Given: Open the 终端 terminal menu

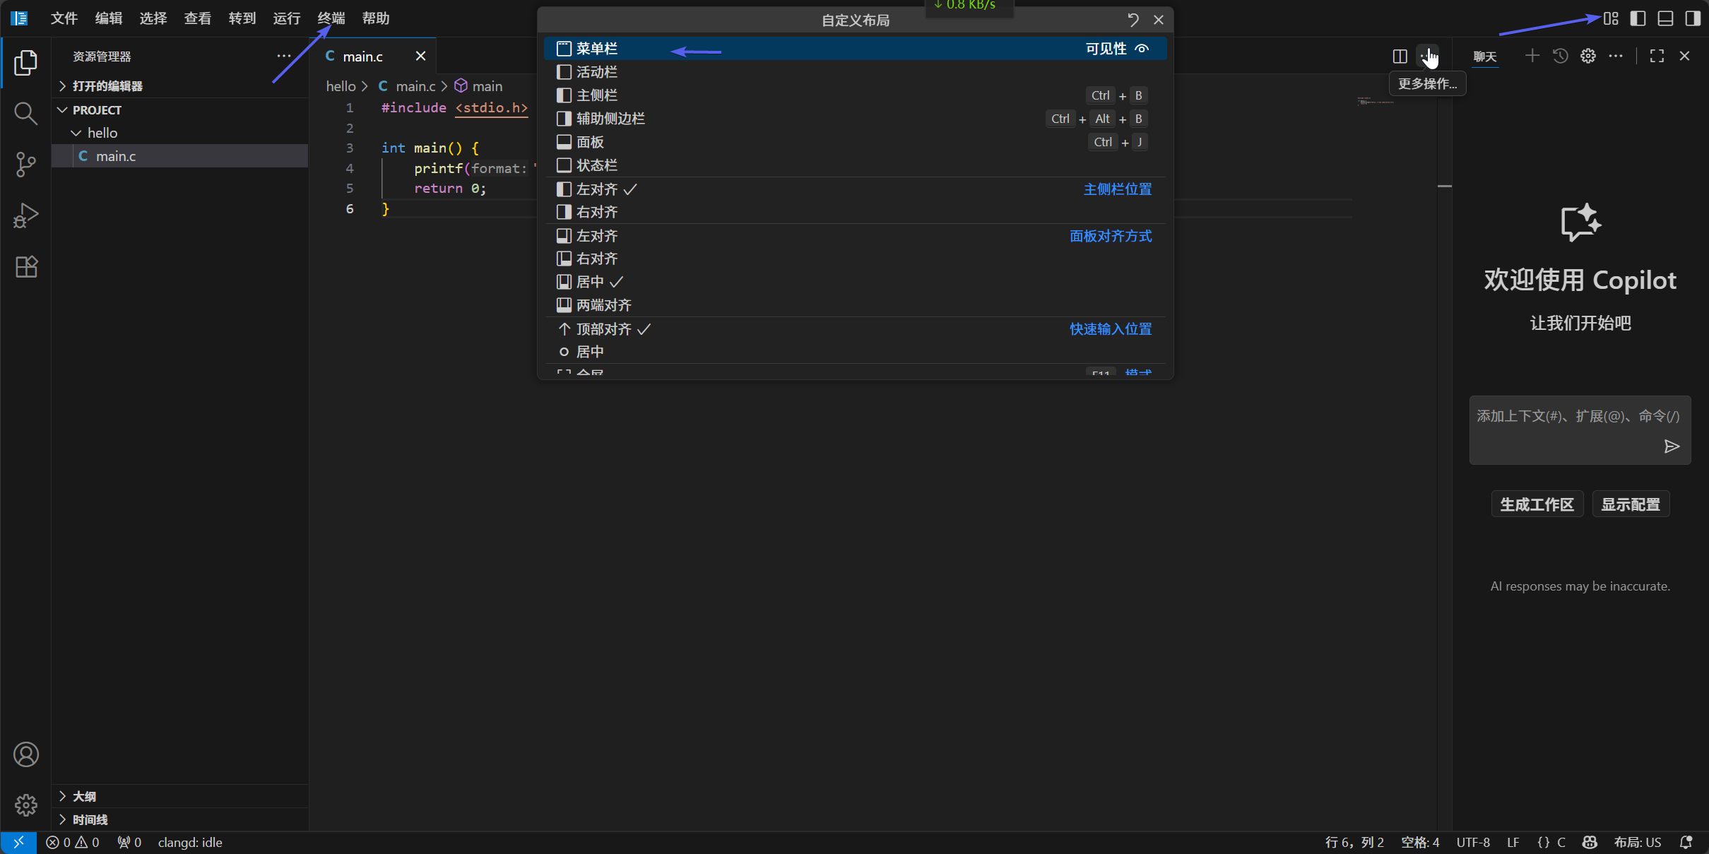Looking at the screenshot, I should [331, 18].
